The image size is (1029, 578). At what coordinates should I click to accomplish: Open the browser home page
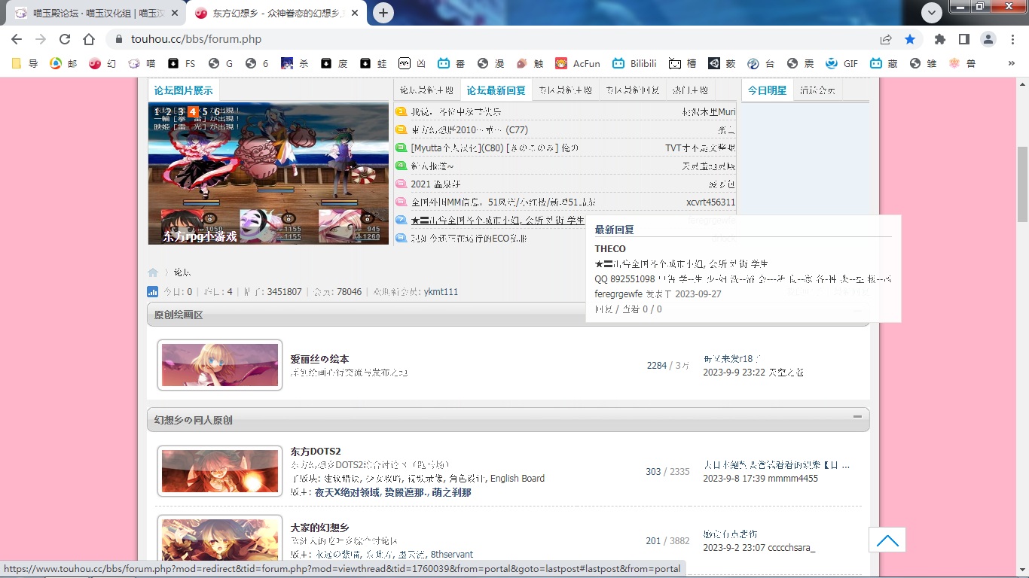coord(89,39)
